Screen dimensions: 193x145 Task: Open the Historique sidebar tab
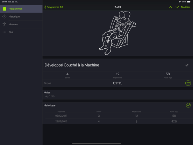[x=21, y=16]
